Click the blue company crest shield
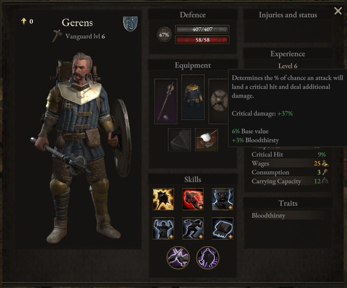 pyautogui.click(x=130, y=24)
